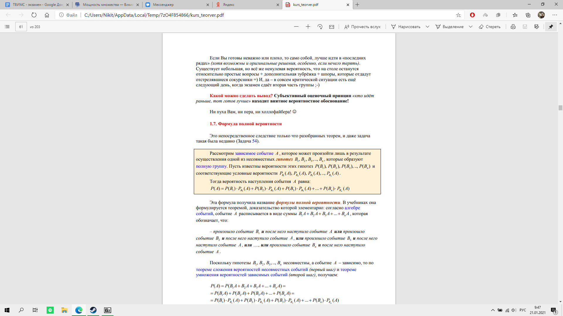Rotate the PDF page
This screenshot has width=563, height=316.
[x=320, y=27]
